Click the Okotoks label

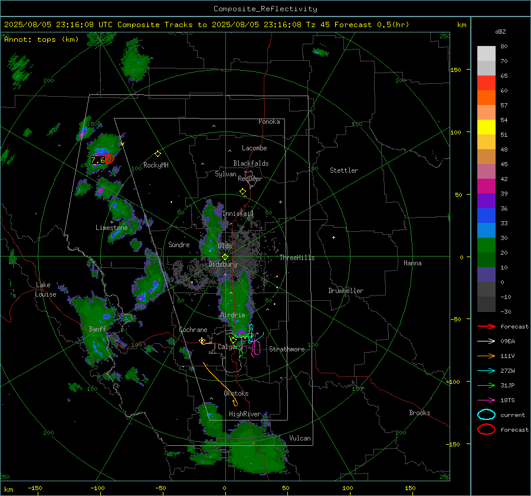pos(236,393)
